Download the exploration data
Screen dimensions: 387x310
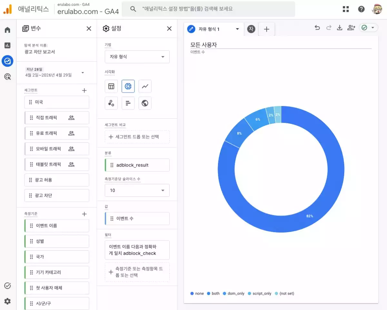(339, 28)
